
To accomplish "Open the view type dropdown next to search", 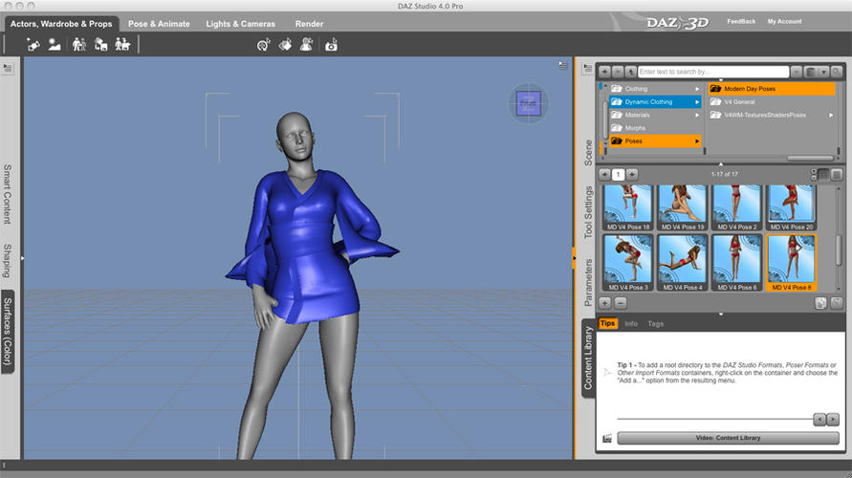I will point(816,72).
